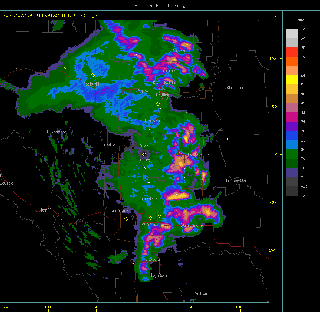Click the dBZ legend heading
The width and height of the screenshot is (320, 312).
click(301, 20)
